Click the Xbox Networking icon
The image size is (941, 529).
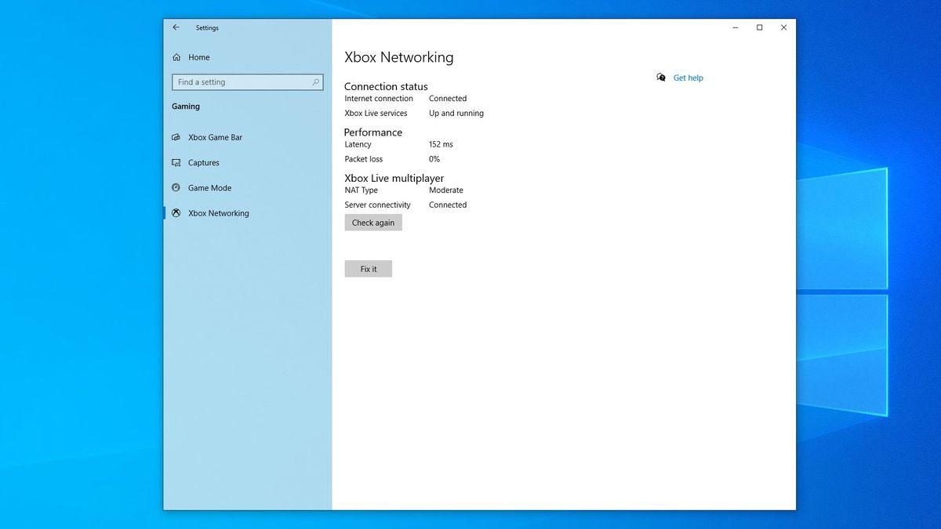click(x=176, y=213)
